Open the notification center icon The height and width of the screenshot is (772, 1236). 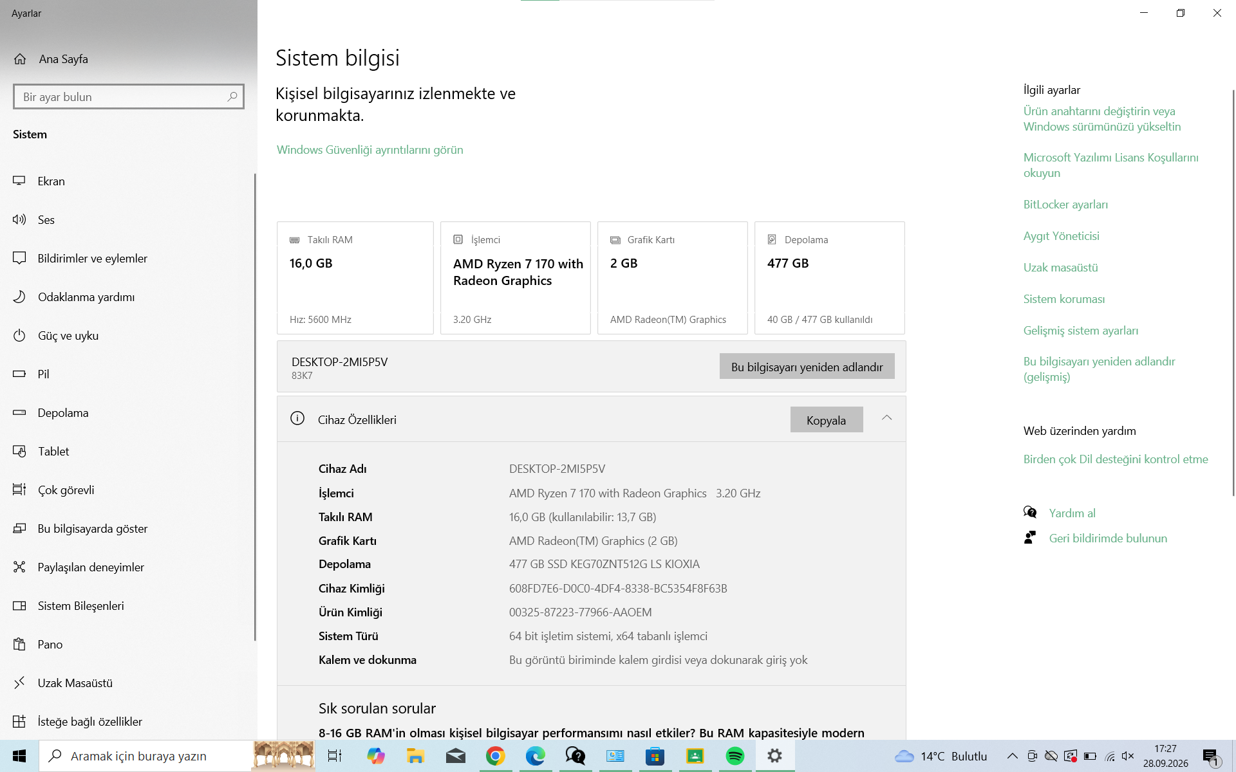click(x=1212, y=756)
